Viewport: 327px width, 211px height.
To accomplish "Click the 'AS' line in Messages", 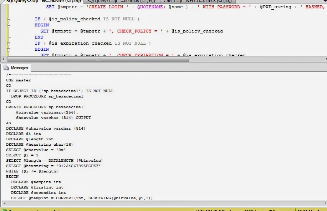I will click(x=9, y=123).
